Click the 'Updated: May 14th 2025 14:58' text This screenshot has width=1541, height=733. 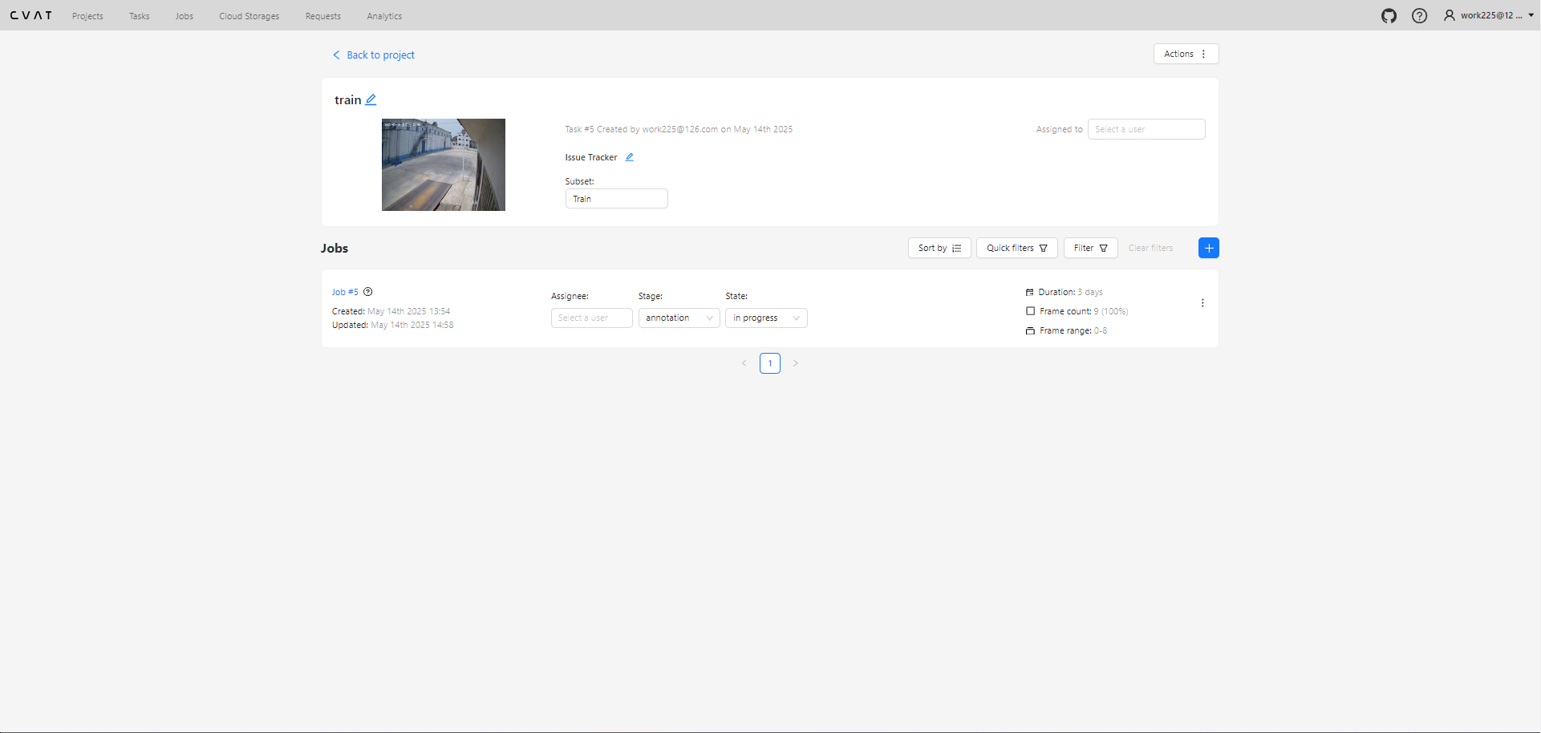tap(393, 325)
